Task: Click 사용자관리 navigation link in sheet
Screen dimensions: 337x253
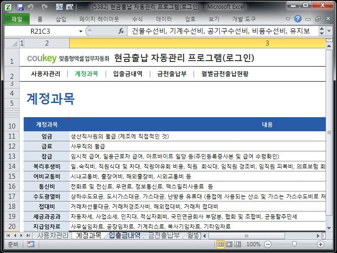Action: pos(46,74)
